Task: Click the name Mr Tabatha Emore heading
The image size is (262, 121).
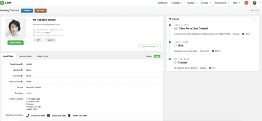Action: [x=44, y=20]
